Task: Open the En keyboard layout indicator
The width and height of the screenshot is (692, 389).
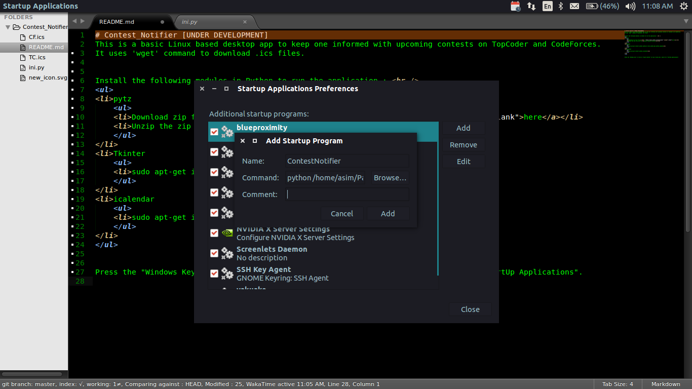Action: pyautogui.click(x=547, y=6)
